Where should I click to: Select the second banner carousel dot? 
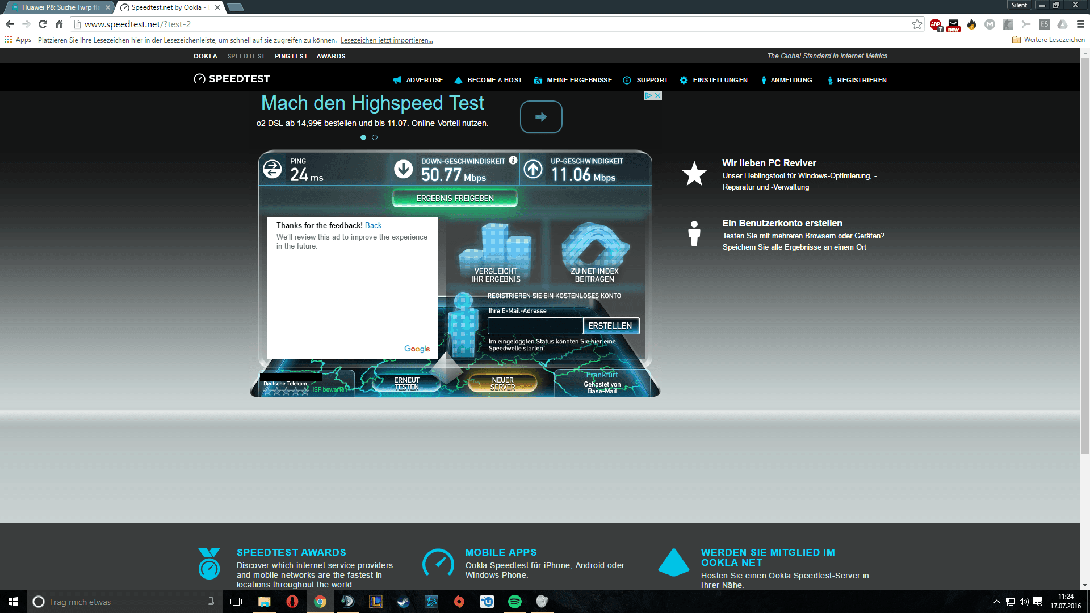coord(375,137)
